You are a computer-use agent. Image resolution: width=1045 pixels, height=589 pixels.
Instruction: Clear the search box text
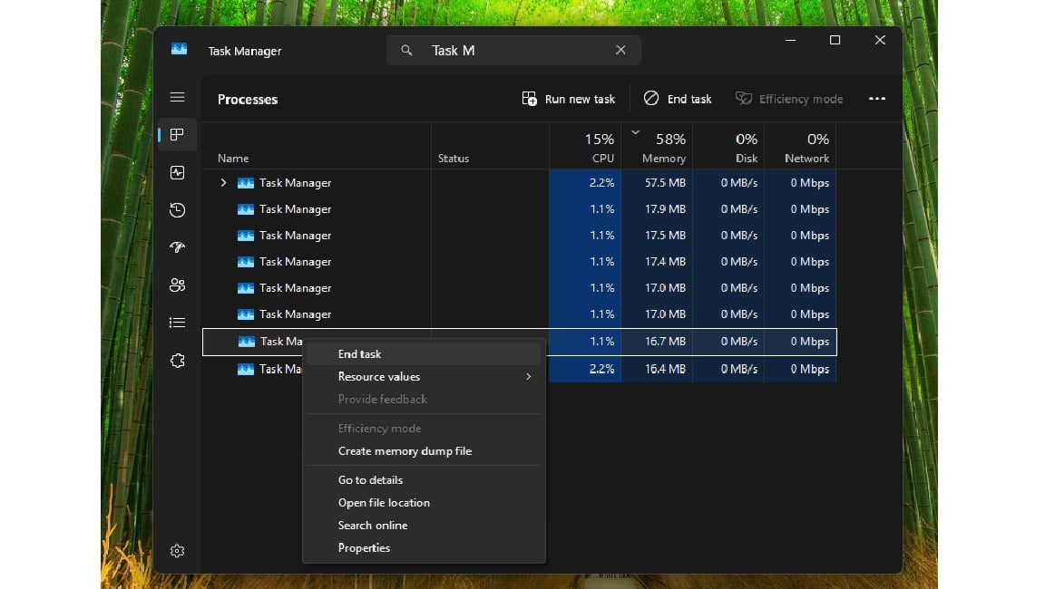tap(620, 51)
